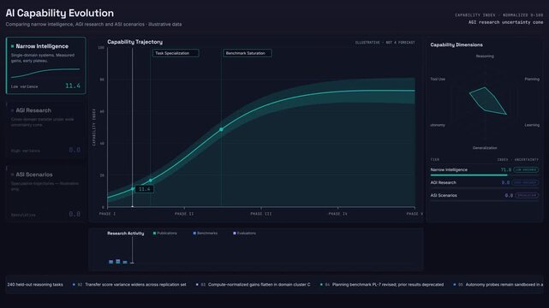The image size is (549, 308).
Task: Click the Narrow Intelligence low variance badge
Action: coord(526,169)
